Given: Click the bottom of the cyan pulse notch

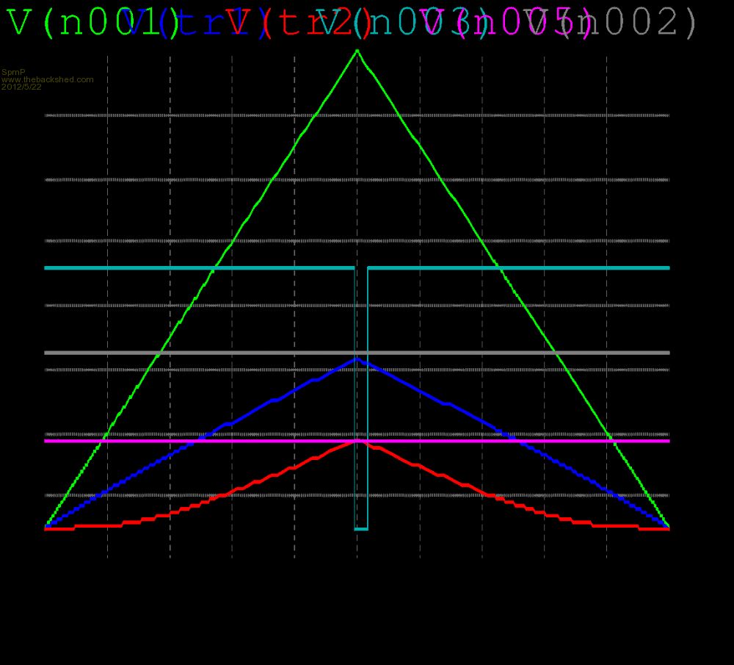Looking at the screenshot, I should click(361, 528).
